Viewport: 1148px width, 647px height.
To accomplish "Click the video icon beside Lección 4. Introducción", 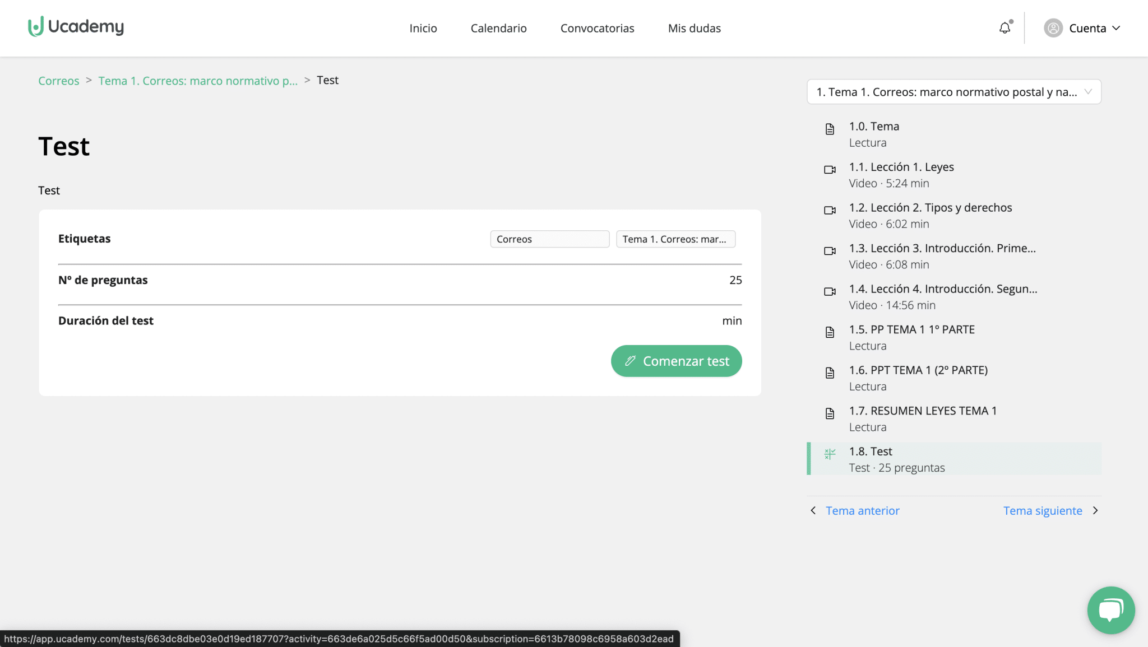I will point(830,291).
